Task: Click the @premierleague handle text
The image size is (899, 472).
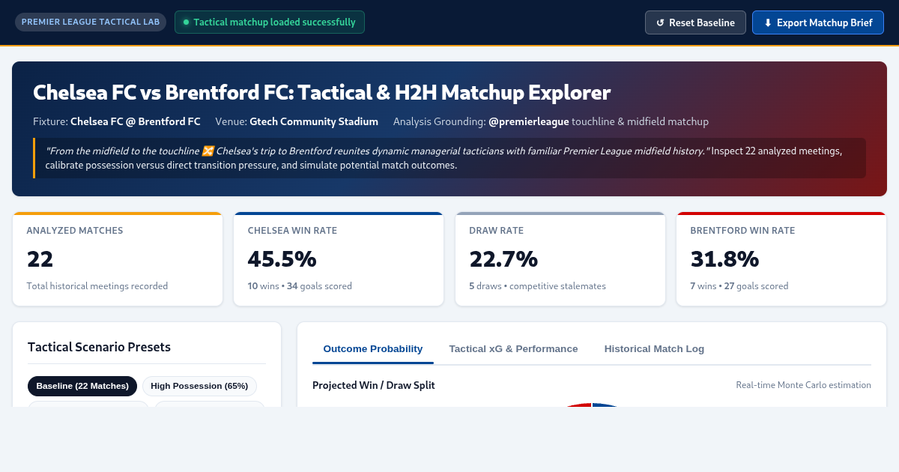Action: (528, 121)
